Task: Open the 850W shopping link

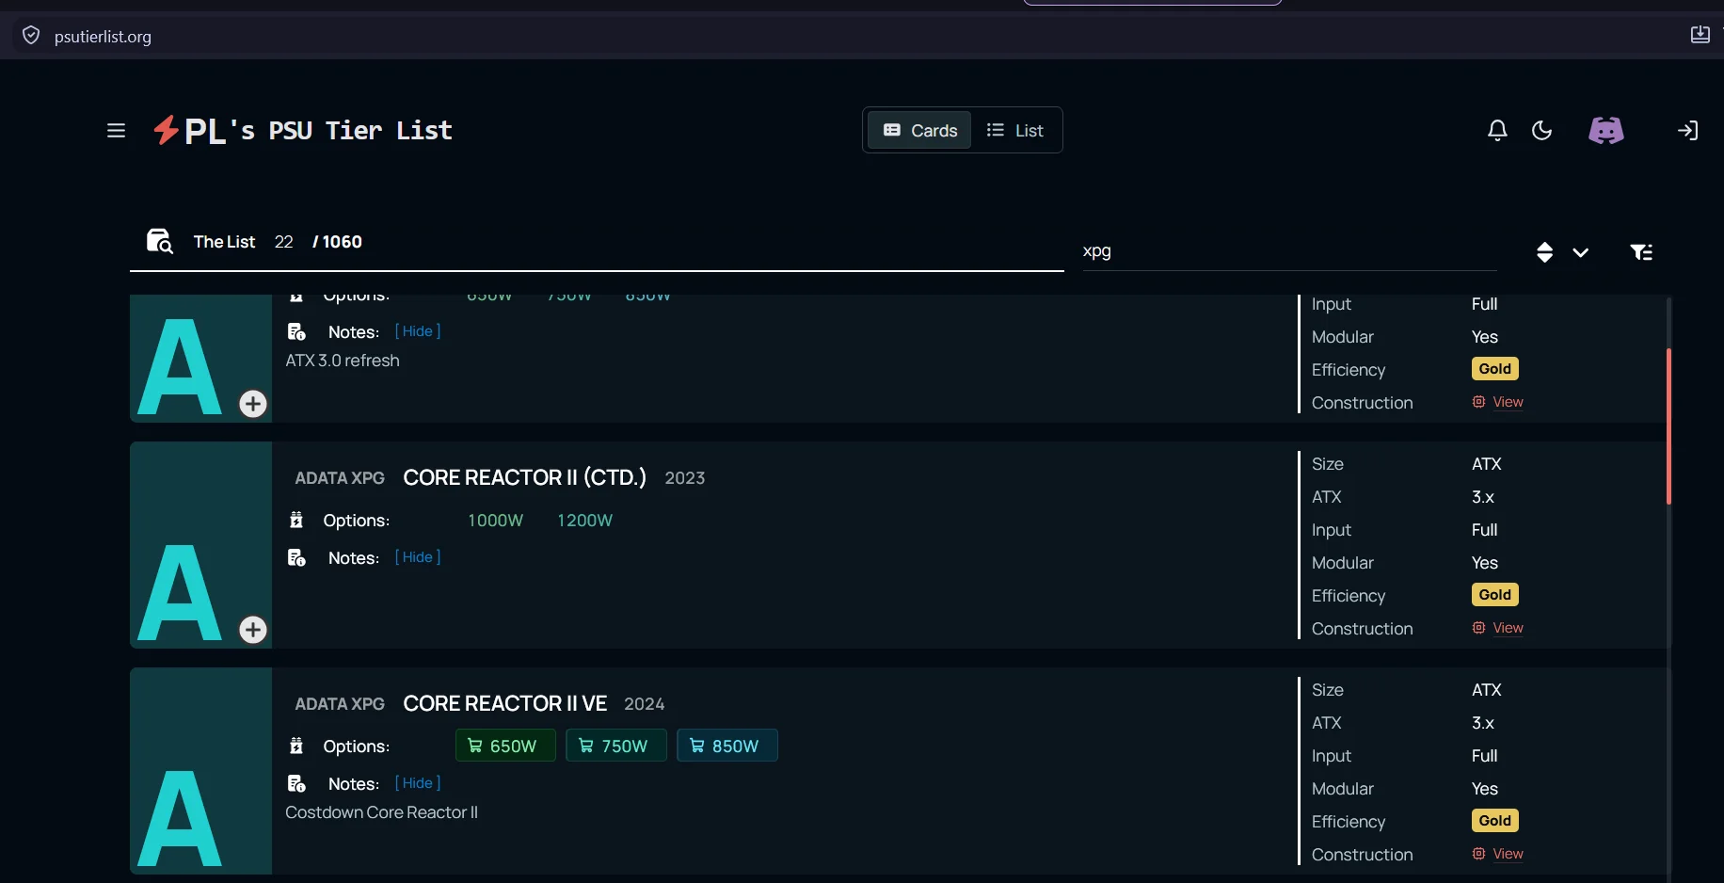Action: [x=727, y=746]
